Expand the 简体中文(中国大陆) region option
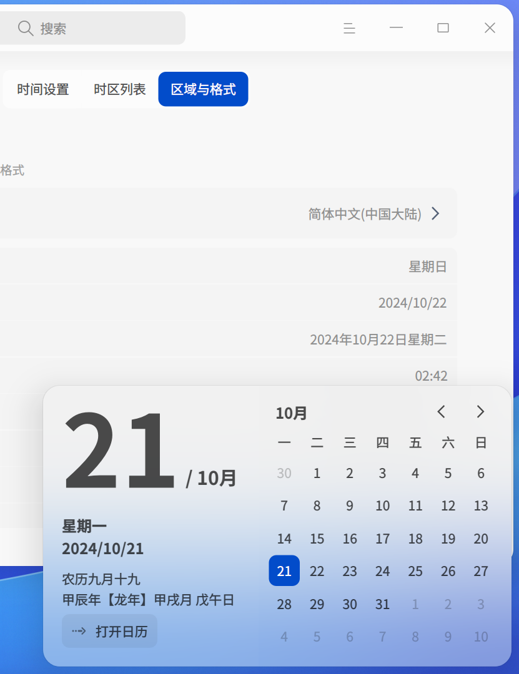 (x=374, y=213)
